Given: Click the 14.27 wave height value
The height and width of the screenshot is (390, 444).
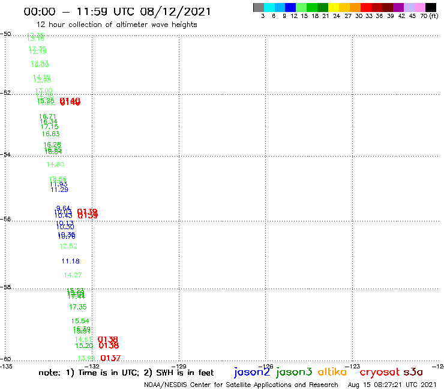Looking at the screenshot, I should click(x=73, y=275).
